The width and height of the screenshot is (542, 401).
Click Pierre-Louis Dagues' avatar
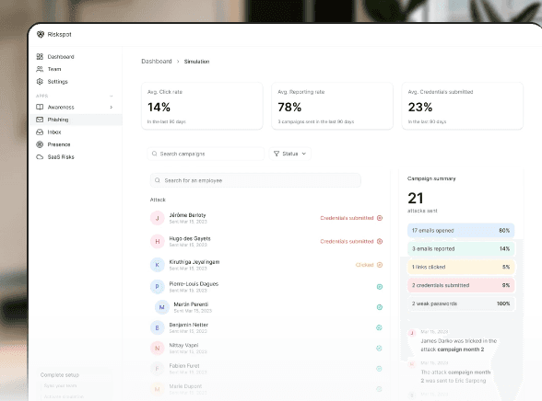[x=158, y=287]
